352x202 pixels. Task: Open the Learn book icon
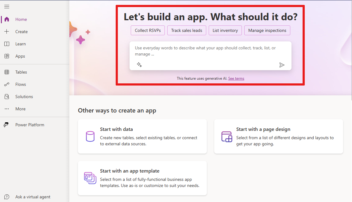click(7, 44)
